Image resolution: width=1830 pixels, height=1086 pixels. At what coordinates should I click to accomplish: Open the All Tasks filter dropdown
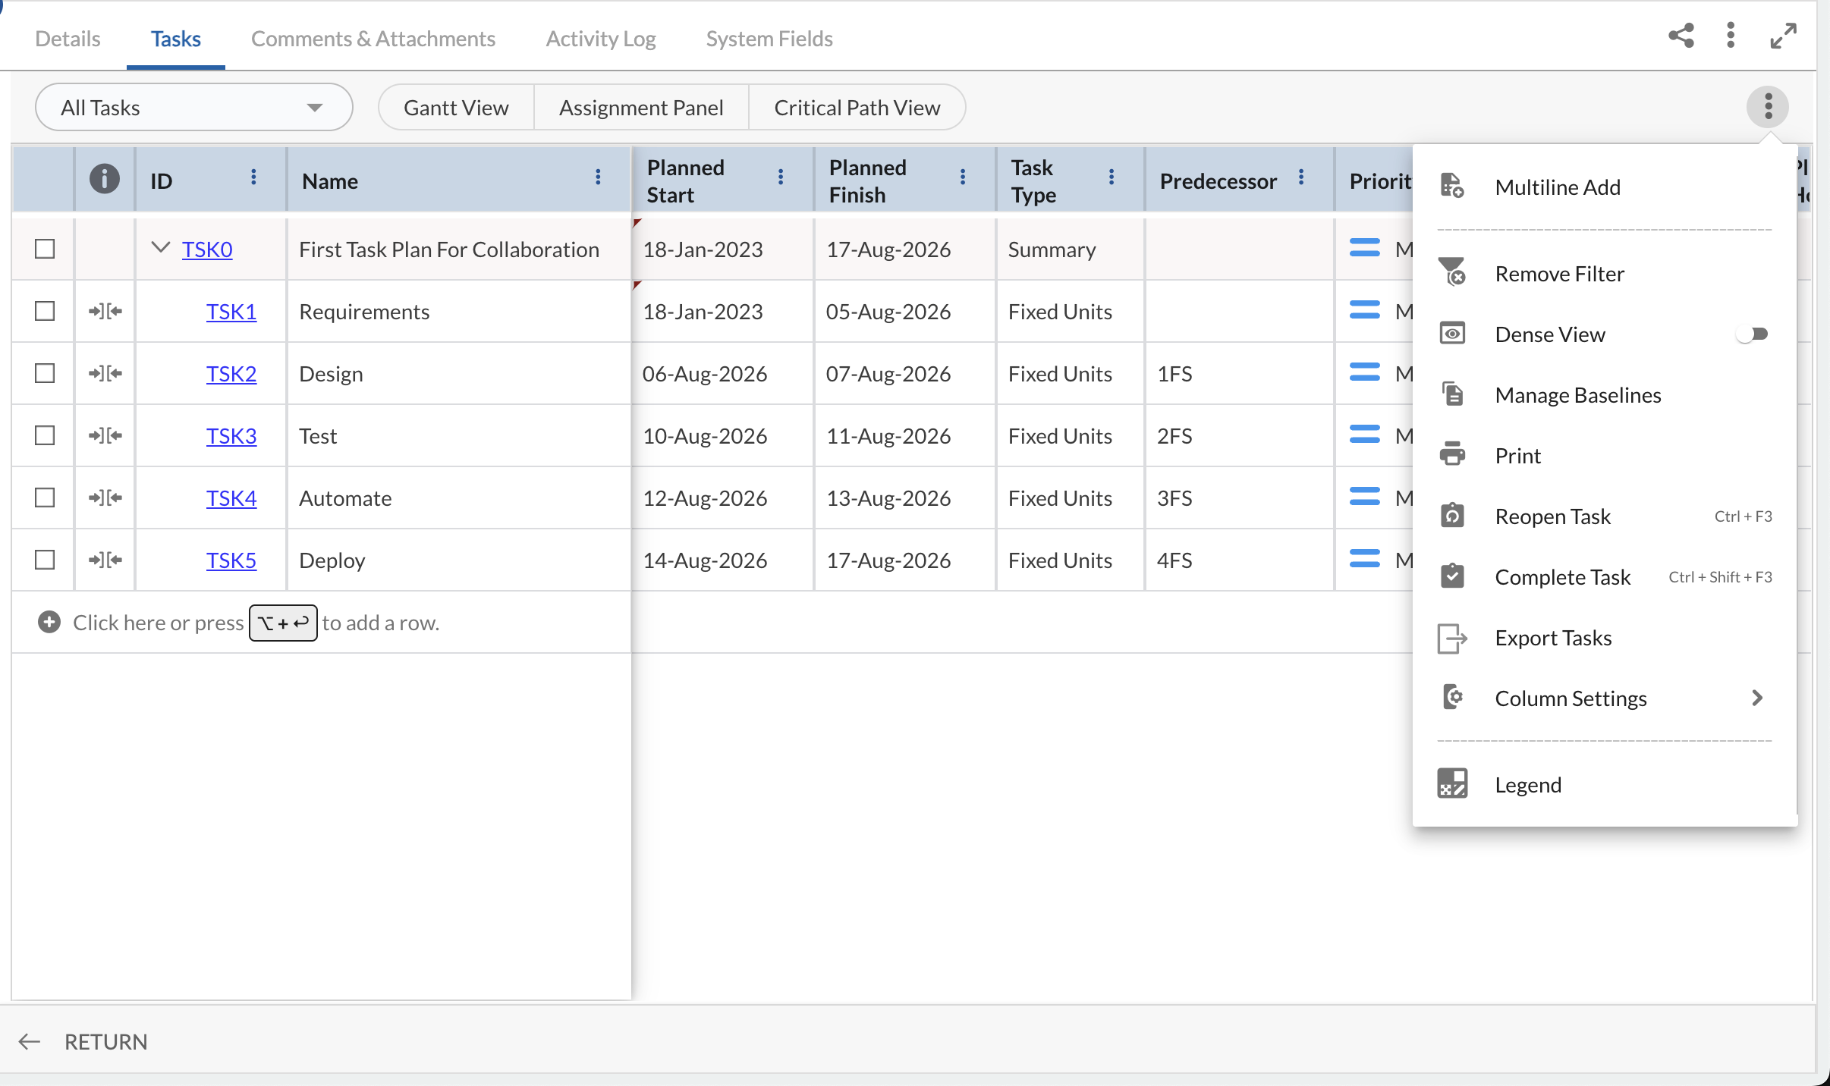193,107
